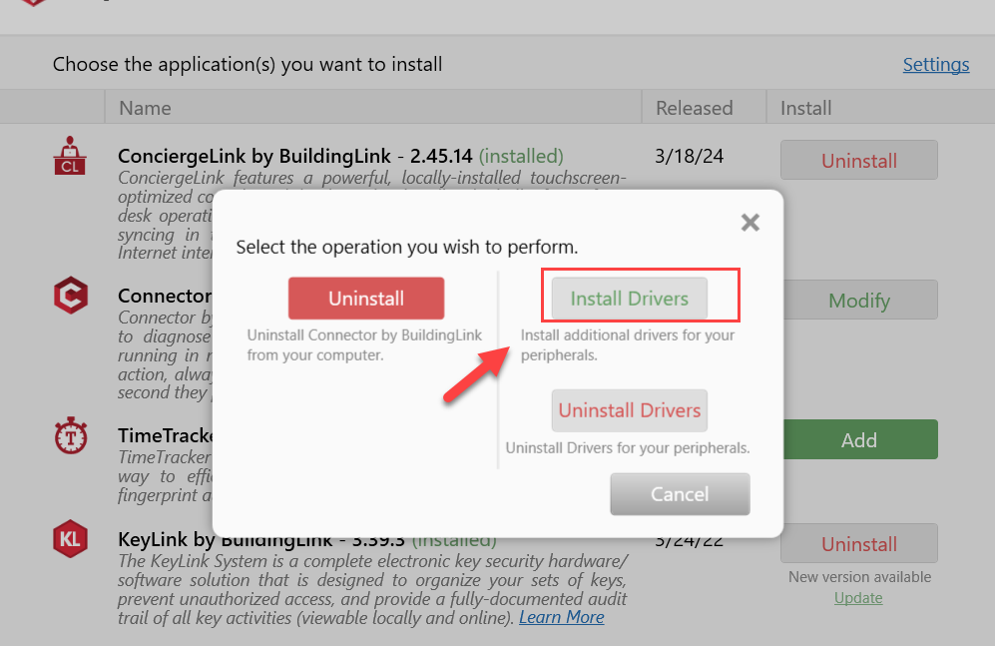
Task: Cancel the operation dialog
Action: click(680, 493)
